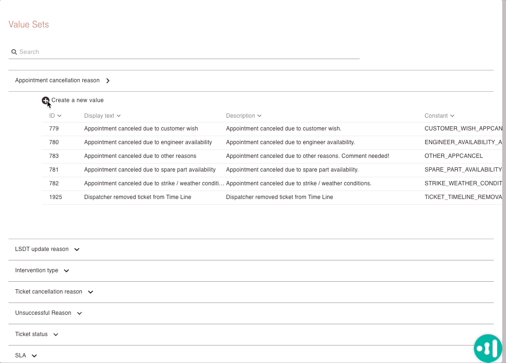
Task: Click the Create a new value link
Action: pyautogui.click(x=77, y=100)
